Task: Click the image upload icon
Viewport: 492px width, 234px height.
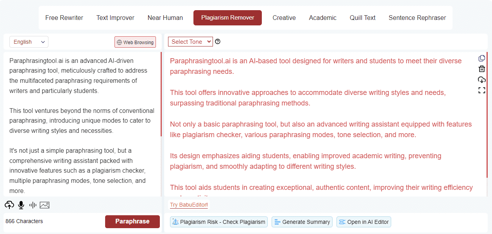Action: (45, 205)
